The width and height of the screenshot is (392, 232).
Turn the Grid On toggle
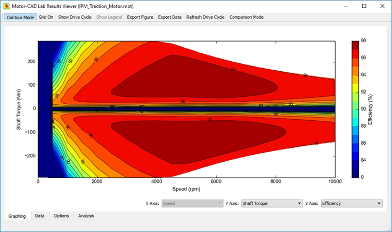pos(46,17)
